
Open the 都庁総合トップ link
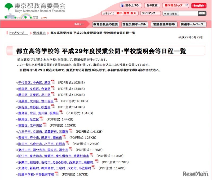point(175,5)
